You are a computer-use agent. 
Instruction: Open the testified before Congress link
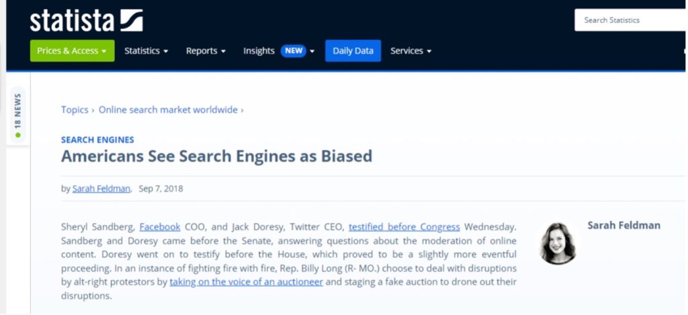tap(404, 227)
